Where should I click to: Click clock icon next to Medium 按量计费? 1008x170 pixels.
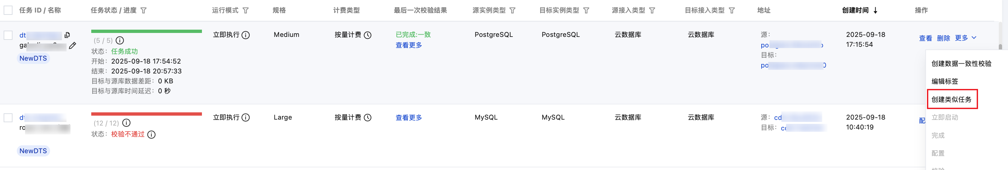pos(367,35)
